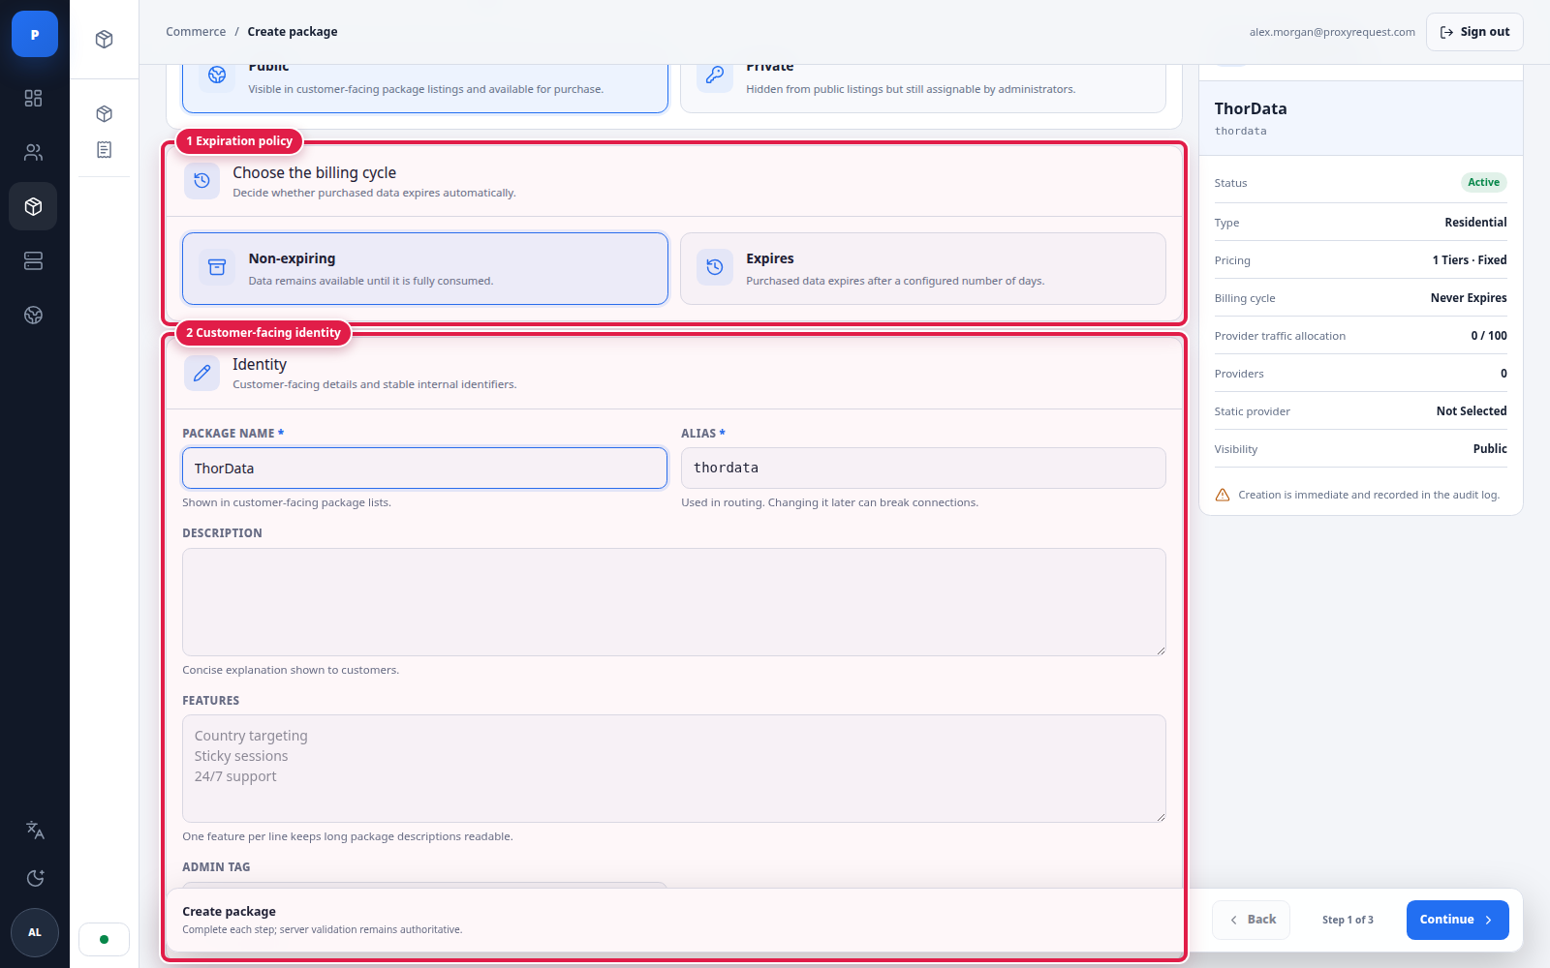This screenshot has height=968, width=1550.
Task: Click the Continue button
Action: tap(1457, 920)
